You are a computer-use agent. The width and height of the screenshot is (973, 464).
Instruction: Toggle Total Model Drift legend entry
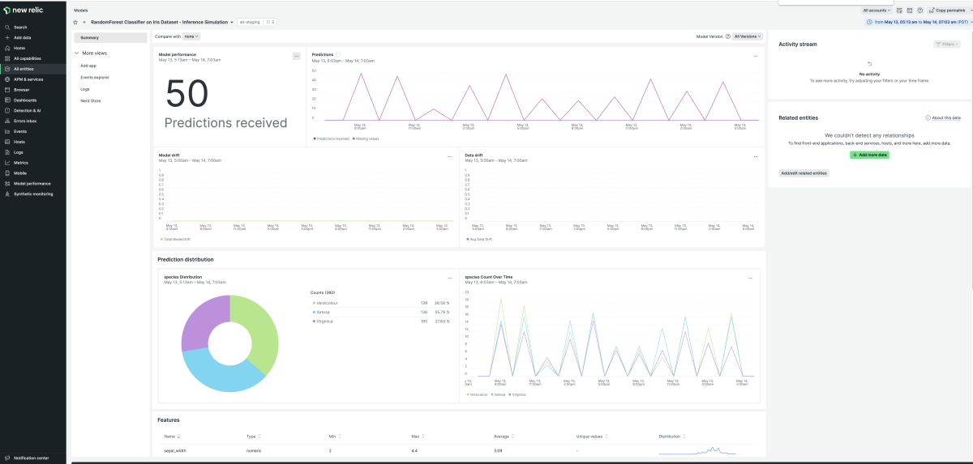point(174,239)
